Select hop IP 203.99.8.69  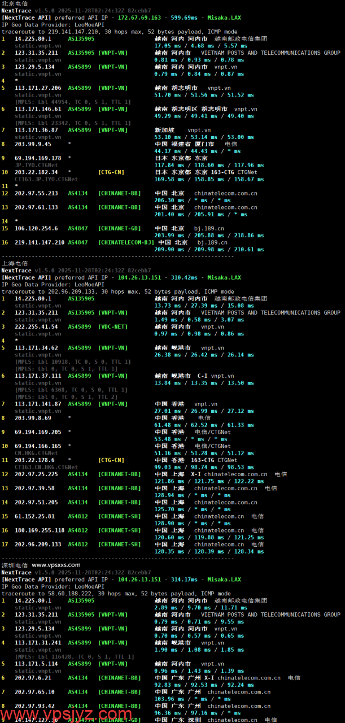click(33, 418)
